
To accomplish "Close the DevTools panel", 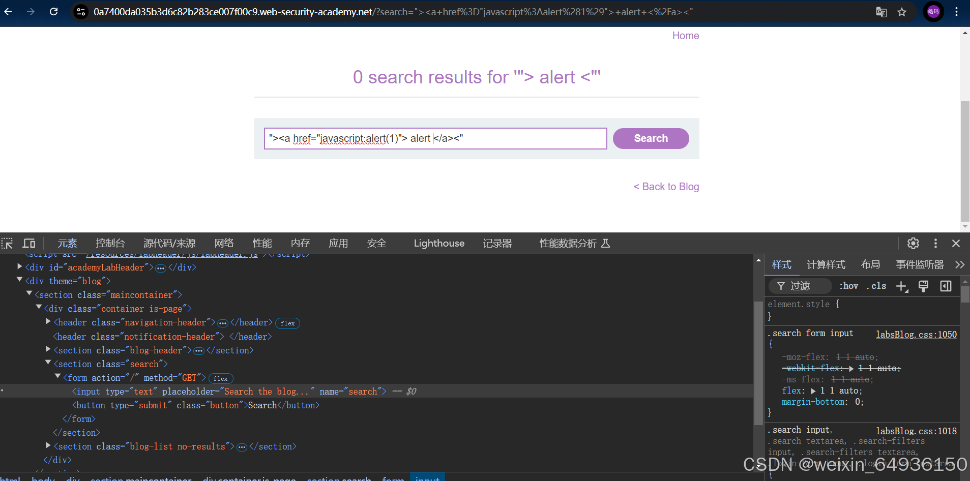I will (956, 244).
